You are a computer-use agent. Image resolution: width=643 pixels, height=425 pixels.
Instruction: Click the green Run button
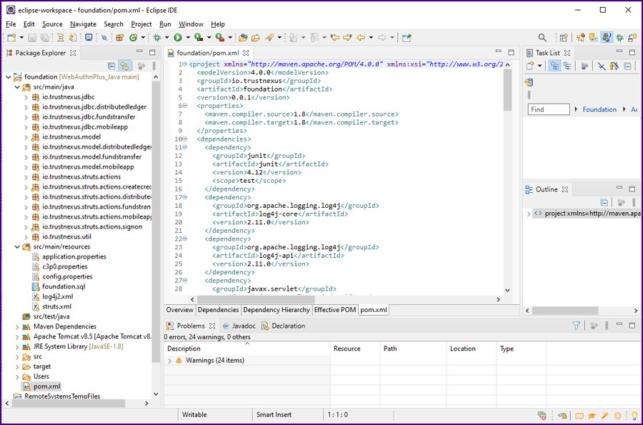[178, 38]
